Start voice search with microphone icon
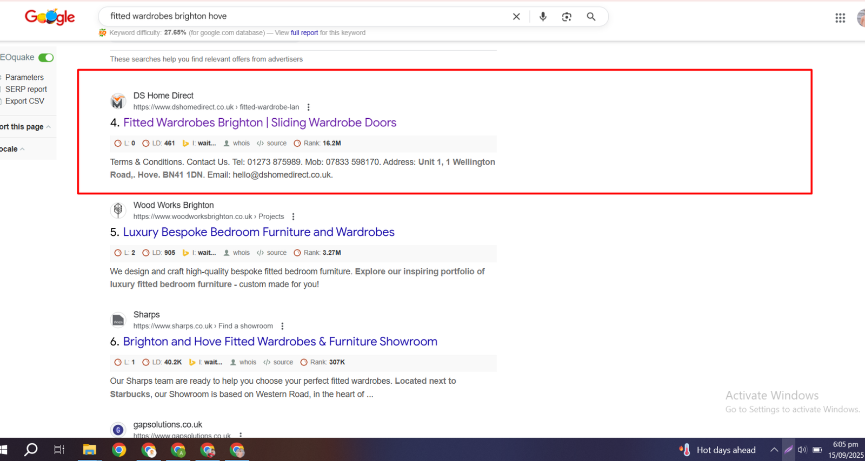 [543, 17]
